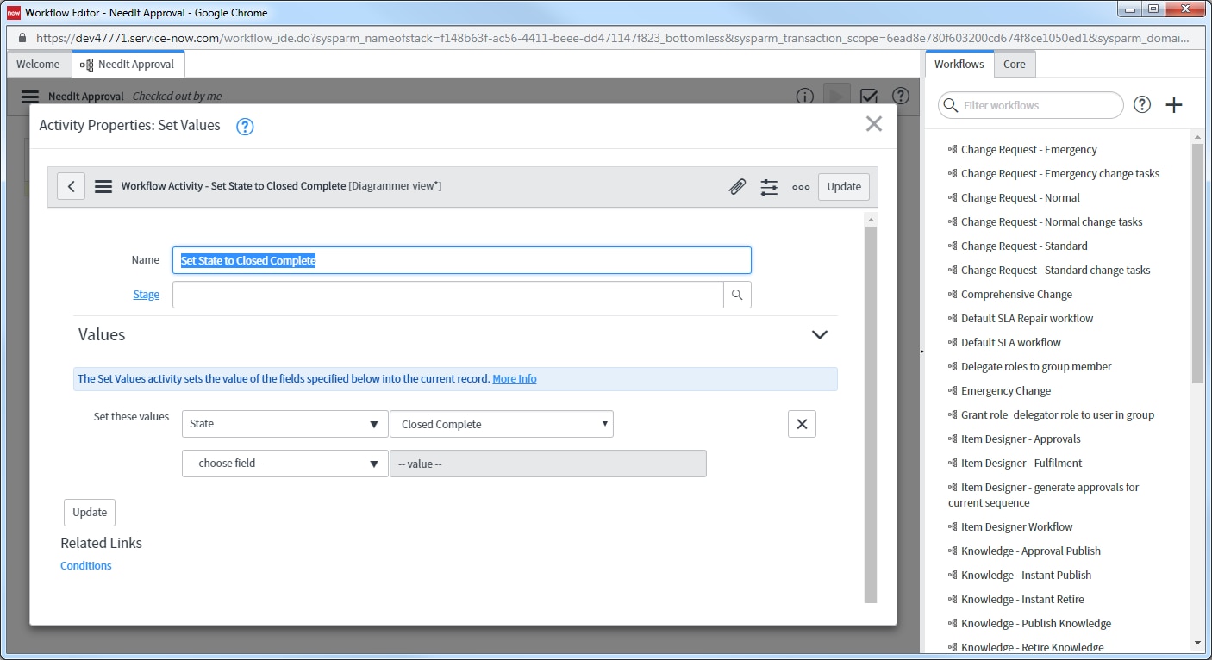The height and width of the screenshot is (660, 1212).
Task: Open Knowledge - Approval Publish workflow
Action: [1031, 551]
